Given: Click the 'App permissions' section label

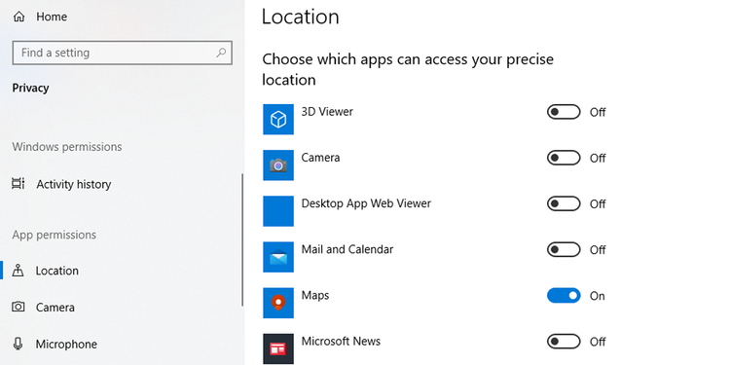Looking at the screenshot, I should click(54, 235).
